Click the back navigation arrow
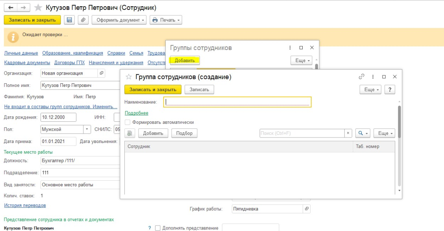The image size is (444, 231). (11, 8)
